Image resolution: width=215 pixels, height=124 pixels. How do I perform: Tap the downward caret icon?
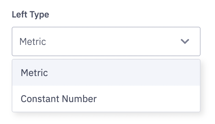[185, 41]
